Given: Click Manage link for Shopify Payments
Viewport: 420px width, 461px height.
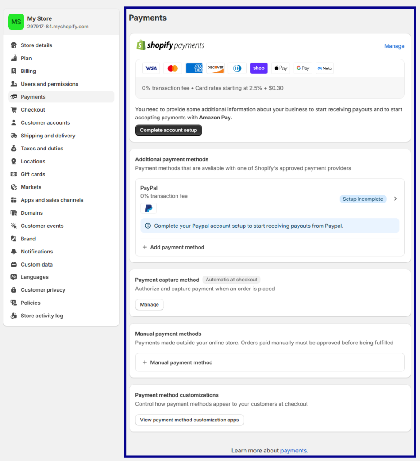Looking at the screenshot, I should (394, 46).
